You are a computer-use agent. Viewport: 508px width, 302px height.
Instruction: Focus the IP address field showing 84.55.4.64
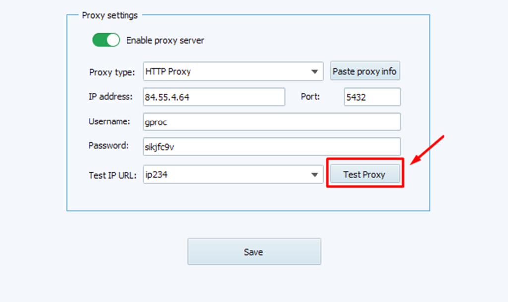tap(214, 97)
